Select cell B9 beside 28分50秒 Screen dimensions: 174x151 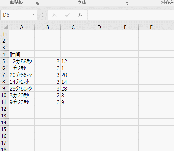[48, 88]
